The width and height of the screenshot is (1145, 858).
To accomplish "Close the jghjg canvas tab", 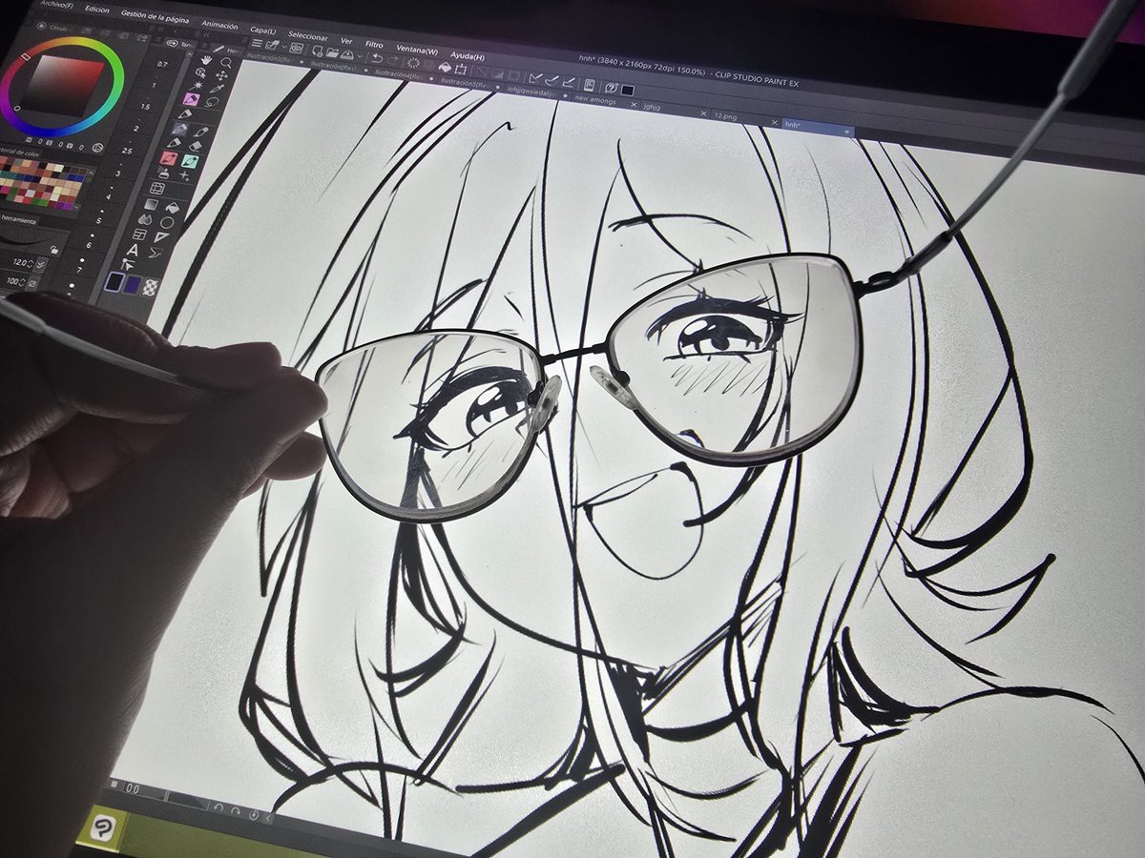I will tap(703, 113).
